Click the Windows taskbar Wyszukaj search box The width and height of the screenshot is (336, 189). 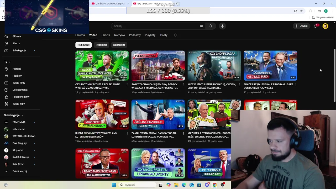tap(137, 185)
